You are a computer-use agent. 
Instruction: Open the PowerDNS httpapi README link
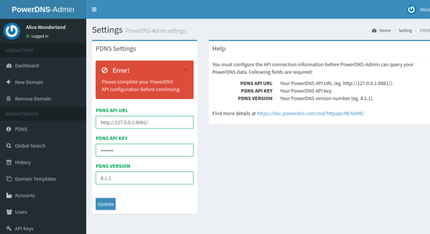[311, 114]
